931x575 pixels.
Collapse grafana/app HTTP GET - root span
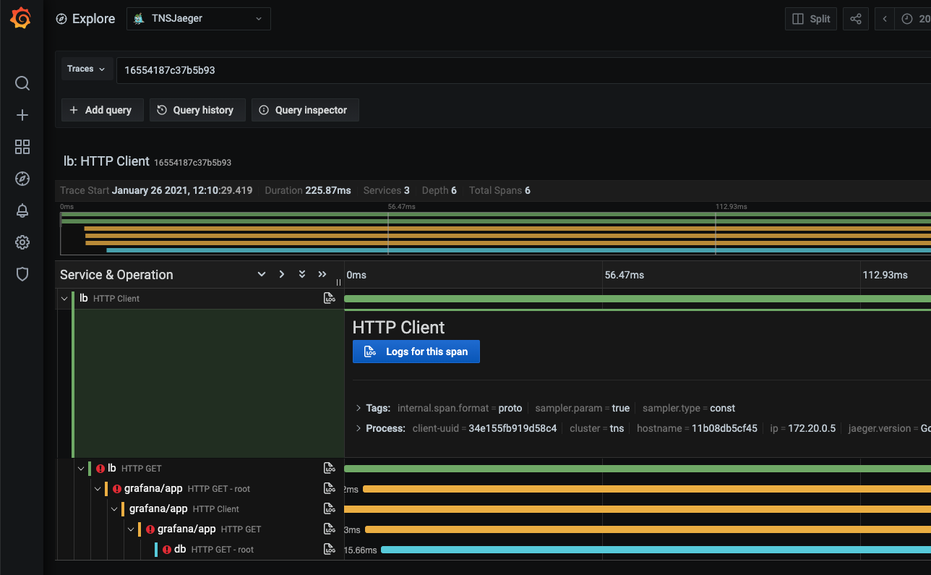coord(98,489)
